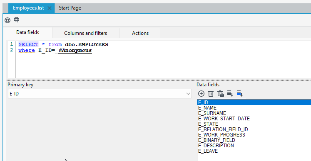311x161 pixels.
Task: Click inside the SQL query editor
Action: (163, 59)
